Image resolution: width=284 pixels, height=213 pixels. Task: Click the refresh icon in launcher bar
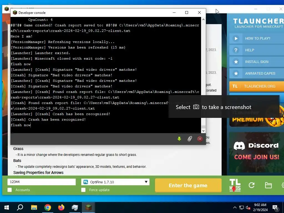[x=252, y=185]
